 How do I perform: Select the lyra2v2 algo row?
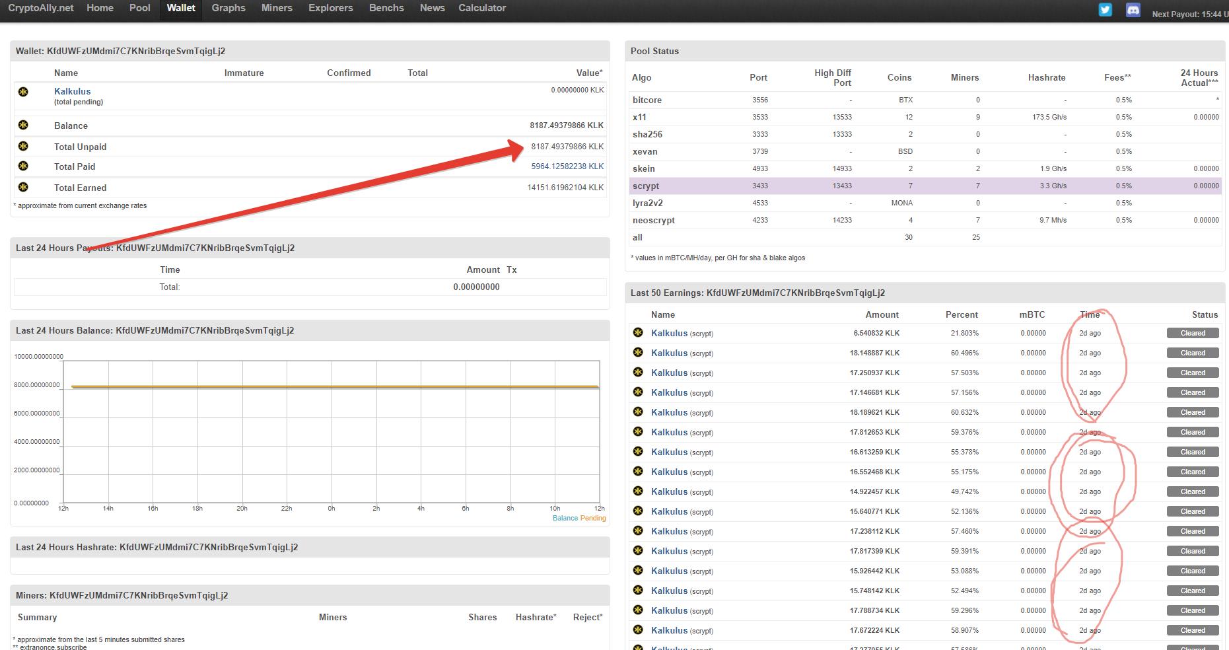coord(926,203)
